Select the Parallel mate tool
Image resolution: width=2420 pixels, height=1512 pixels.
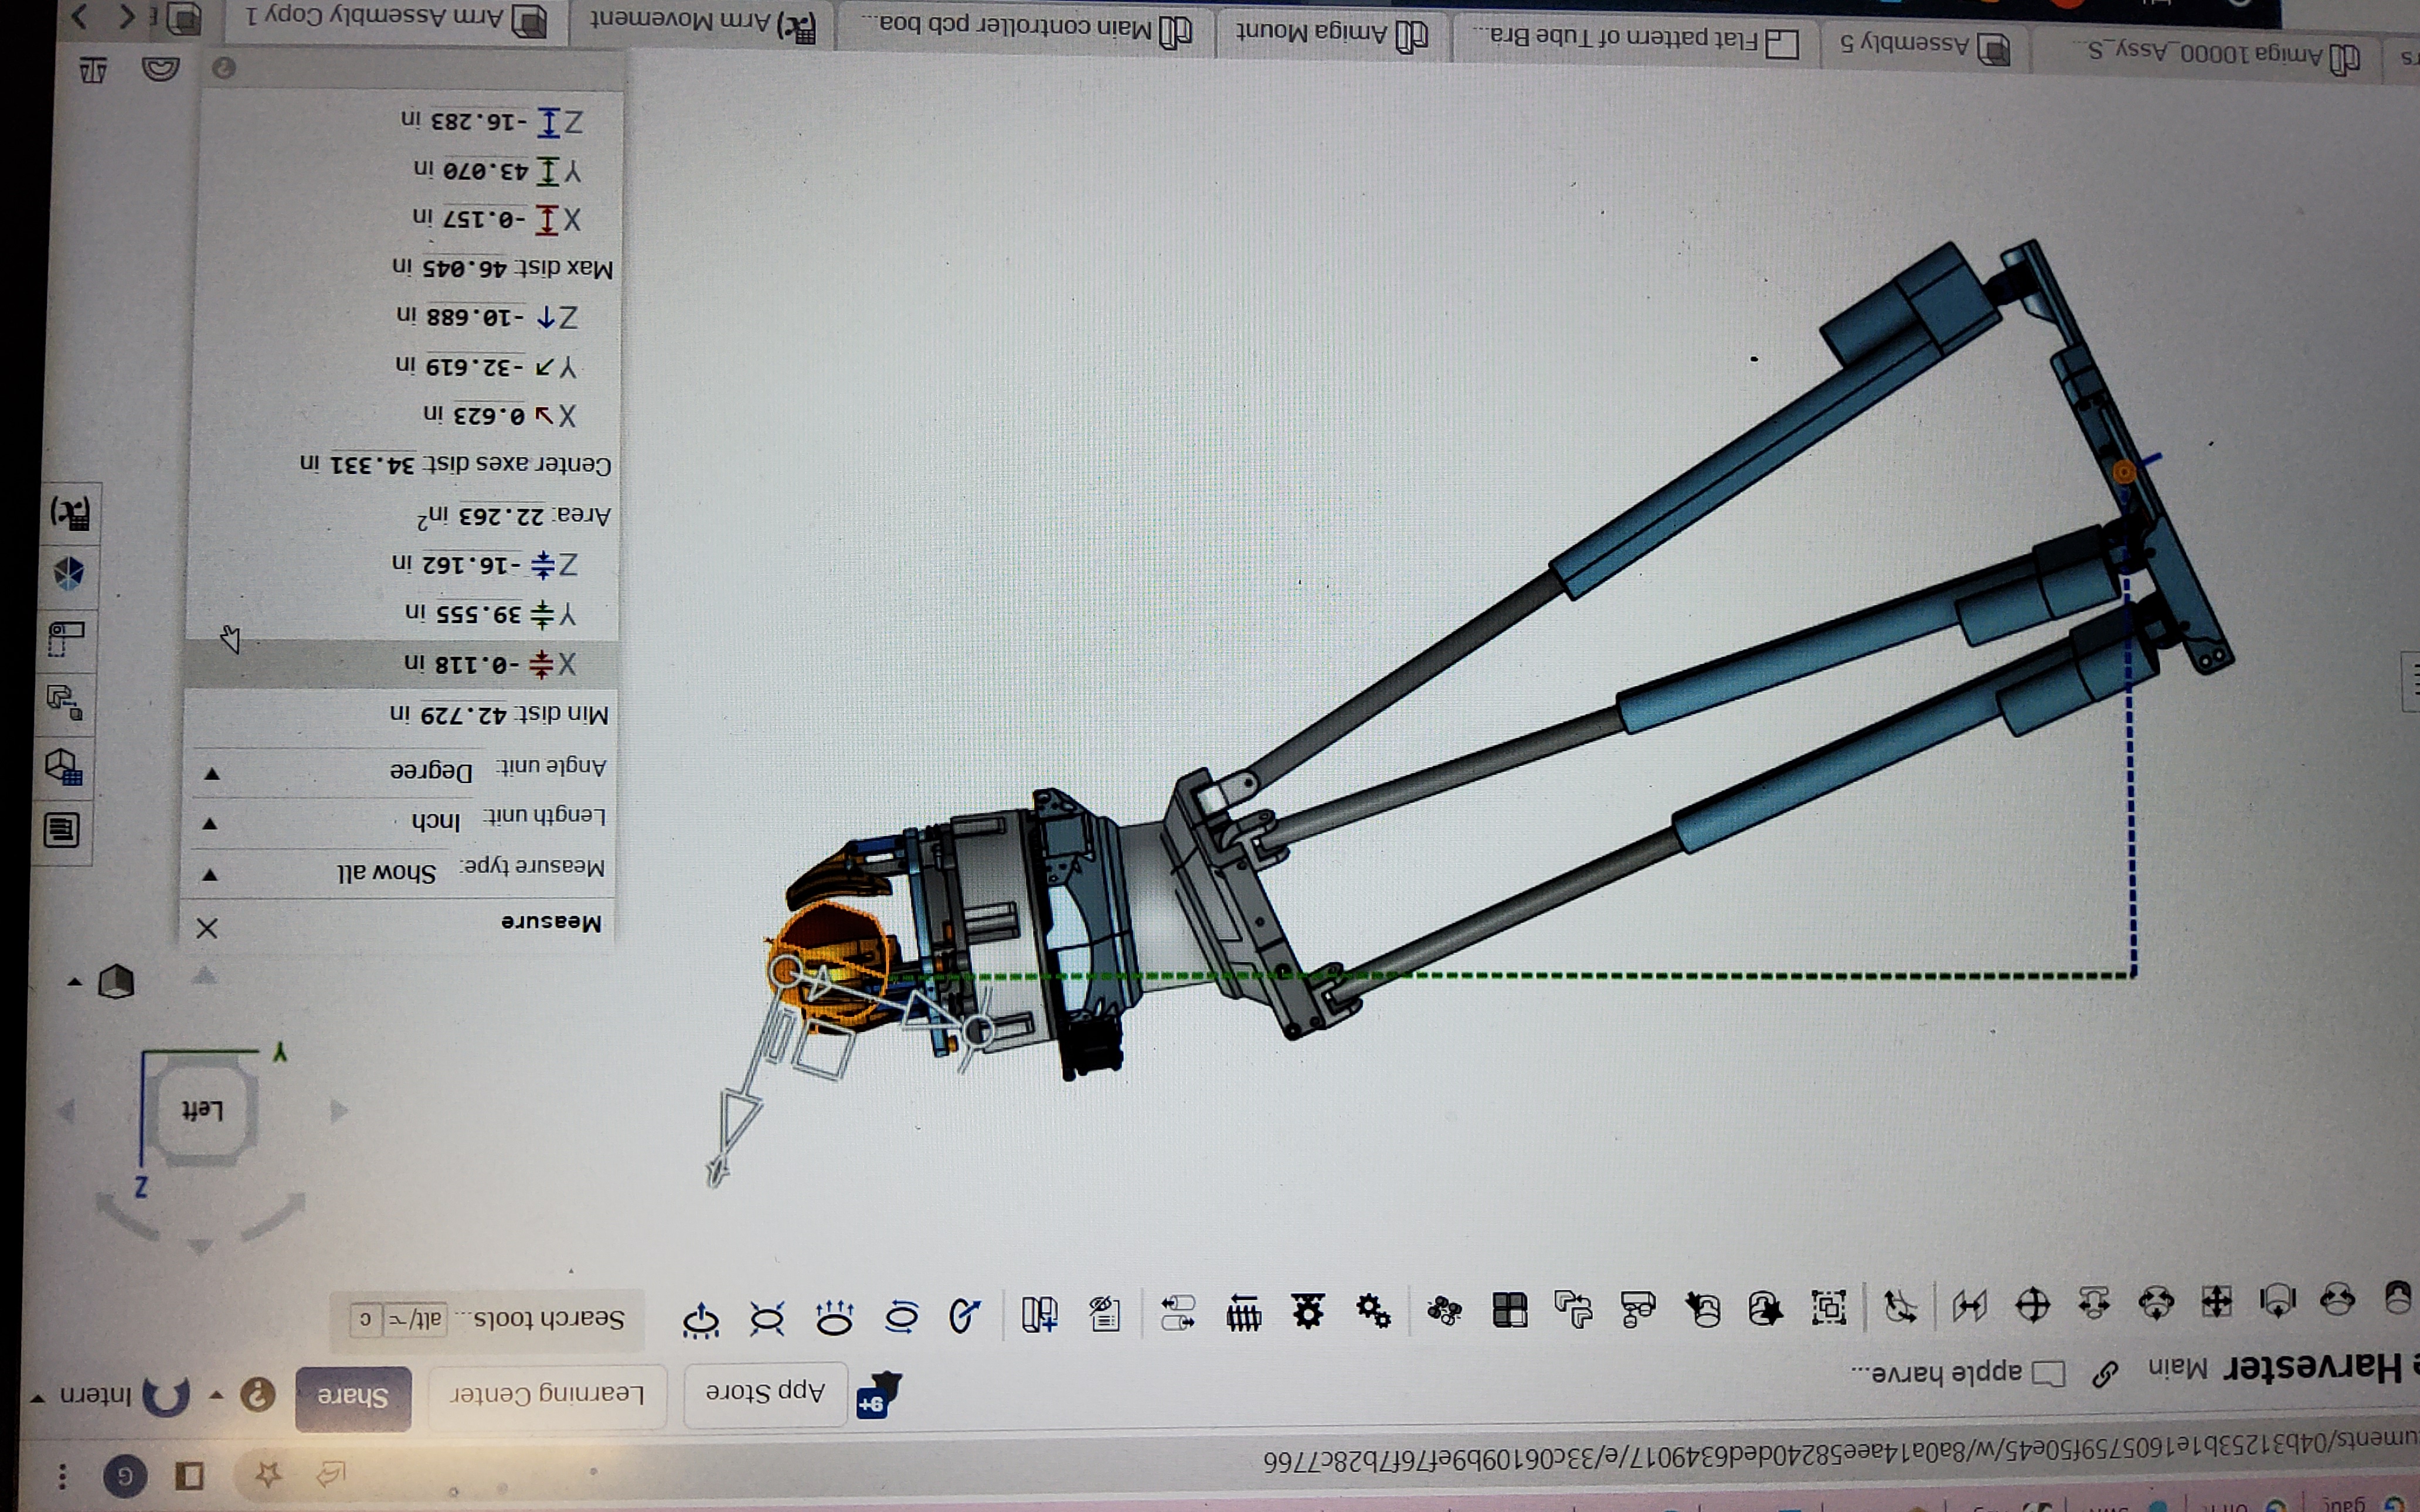(1970, 1304)
